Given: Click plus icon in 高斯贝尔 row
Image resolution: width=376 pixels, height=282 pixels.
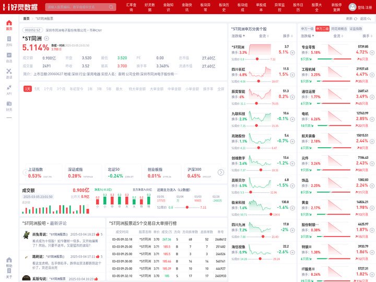Looking at the screenshot, I should pos(292,186).
